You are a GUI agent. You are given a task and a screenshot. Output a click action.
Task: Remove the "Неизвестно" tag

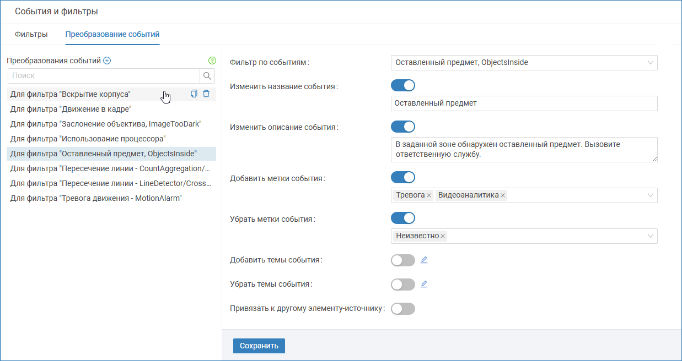tap(443, 236)
